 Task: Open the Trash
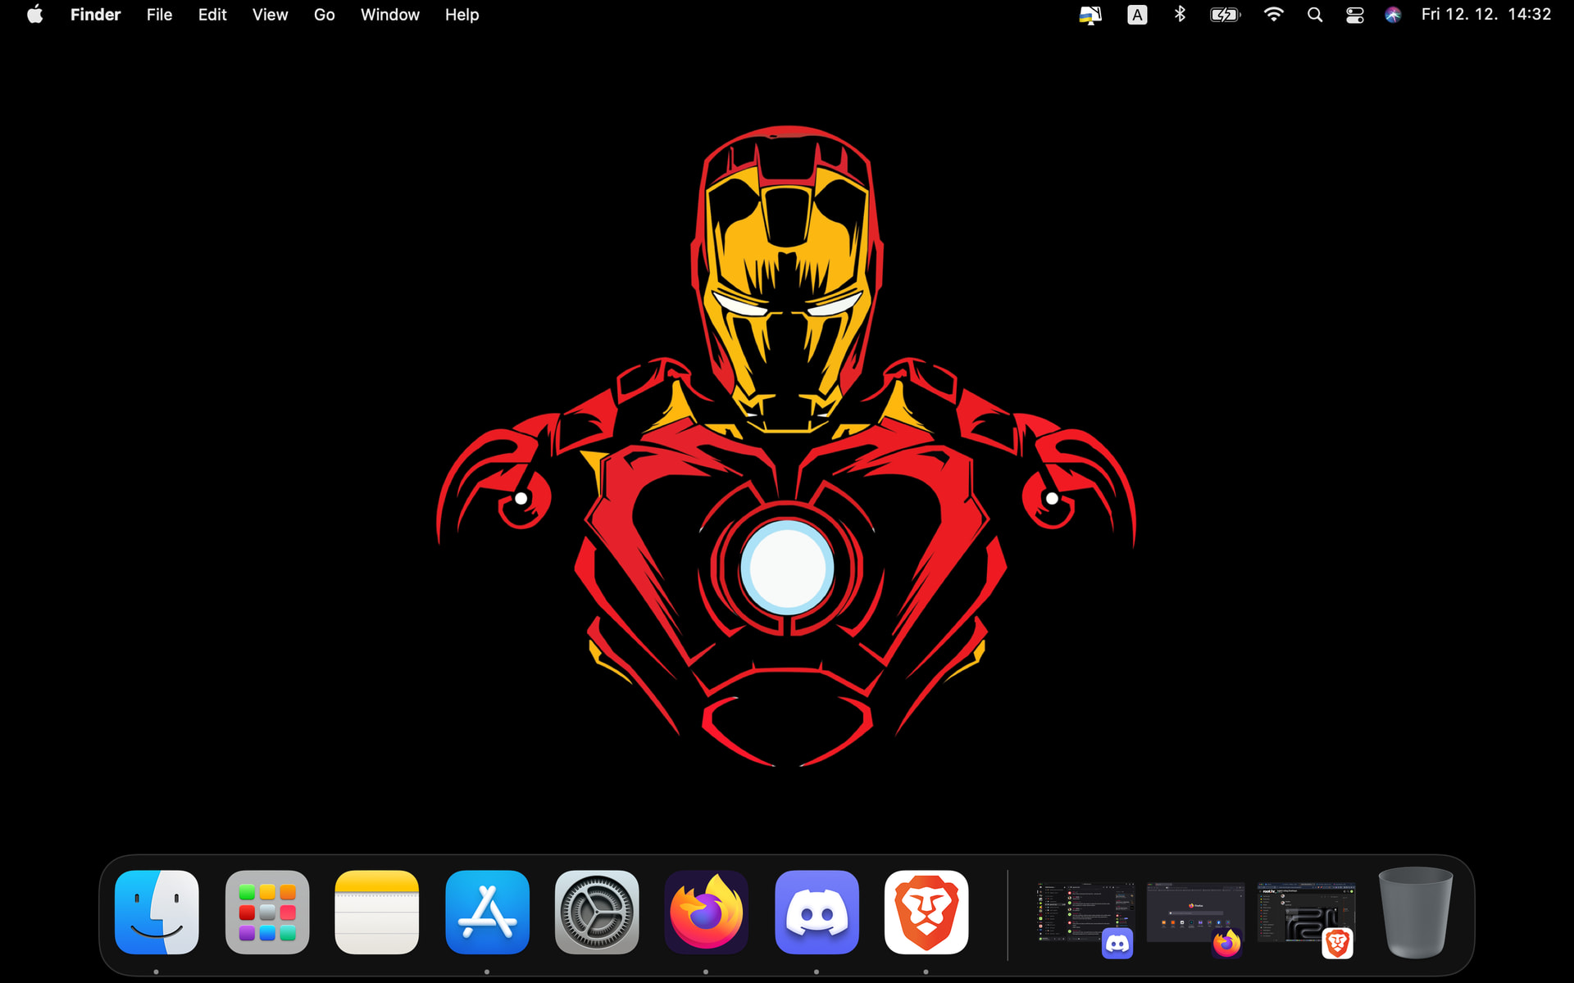(1416, 912)
